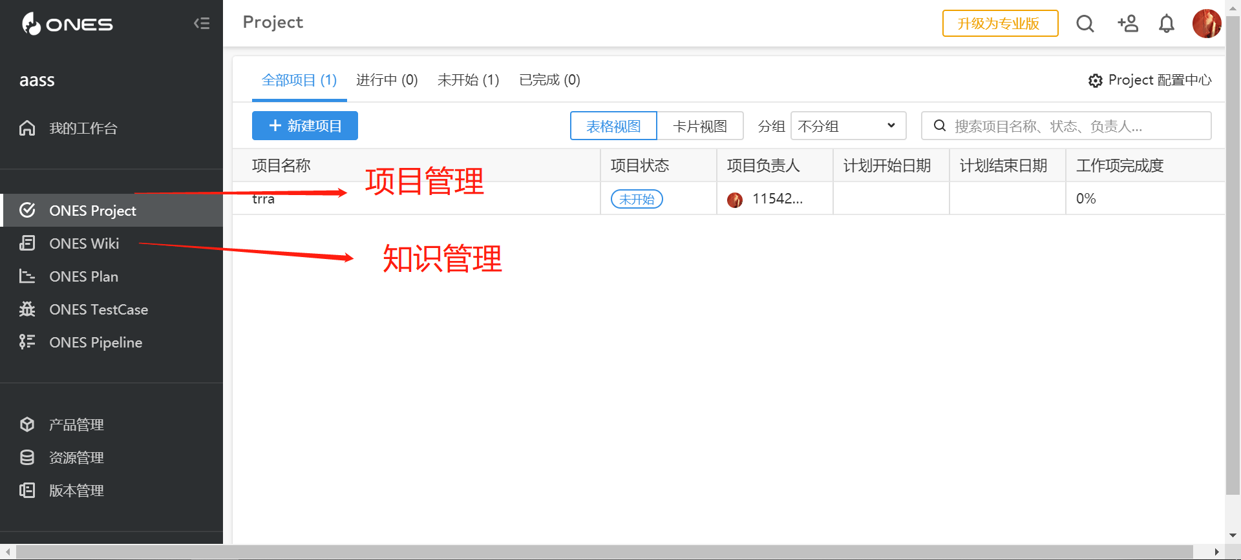The height and width of the screenshot is (560, 1241).
Task: Click the 产品管理 cube icon
Action: [27, 424]
